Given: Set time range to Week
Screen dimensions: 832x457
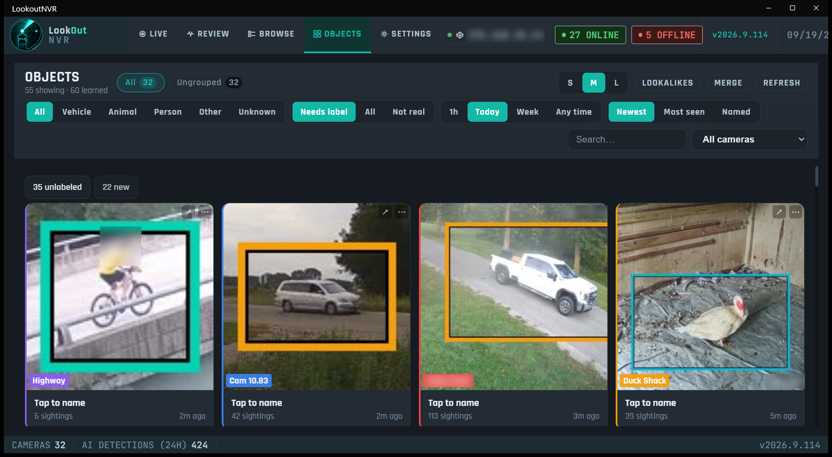Looking at the screenshot, I should 527,112.
